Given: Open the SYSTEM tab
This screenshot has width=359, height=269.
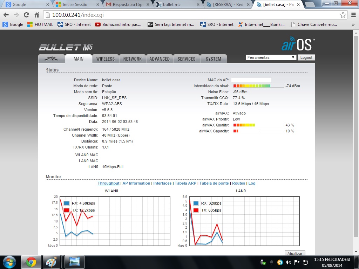Looking at the screenshot, I should coord(214,59).
